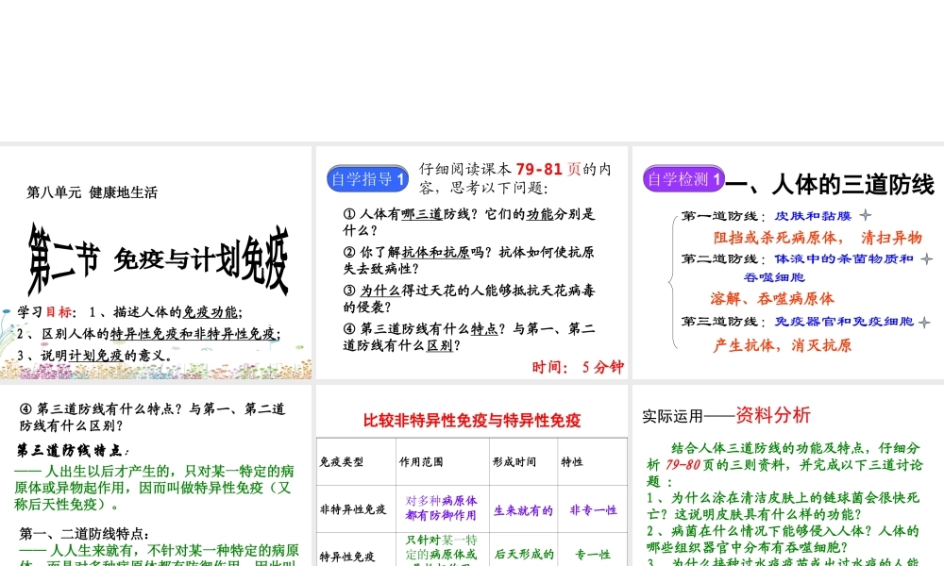Click the star icon beside 皮肤和黏膜

tap(865, 216)
